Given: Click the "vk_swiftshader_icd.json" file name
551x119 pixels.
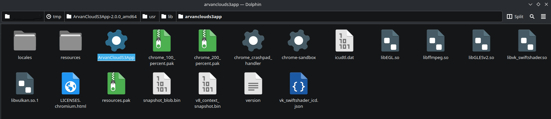Looking at the screenshot, I should tap(299, 103).
